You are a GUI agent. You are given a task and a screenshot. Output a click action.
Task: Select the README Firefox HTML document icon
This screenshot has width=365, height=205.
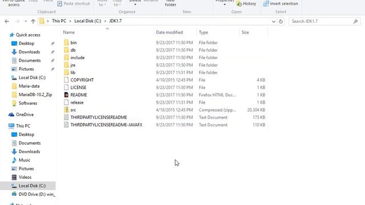[x=66, y=95]
